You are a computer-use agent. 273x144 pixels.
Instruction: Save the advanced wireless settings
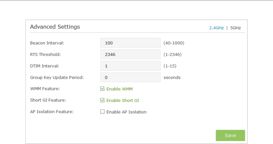click(230, 135)
